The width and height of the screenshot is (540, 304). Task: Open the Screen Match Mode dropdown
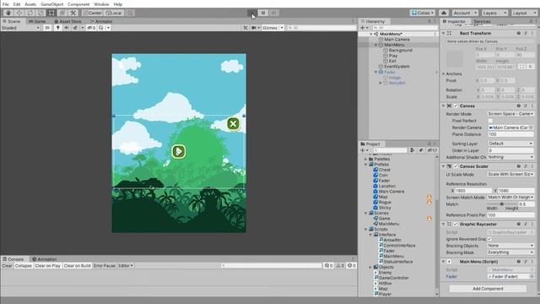click(510, 197)
